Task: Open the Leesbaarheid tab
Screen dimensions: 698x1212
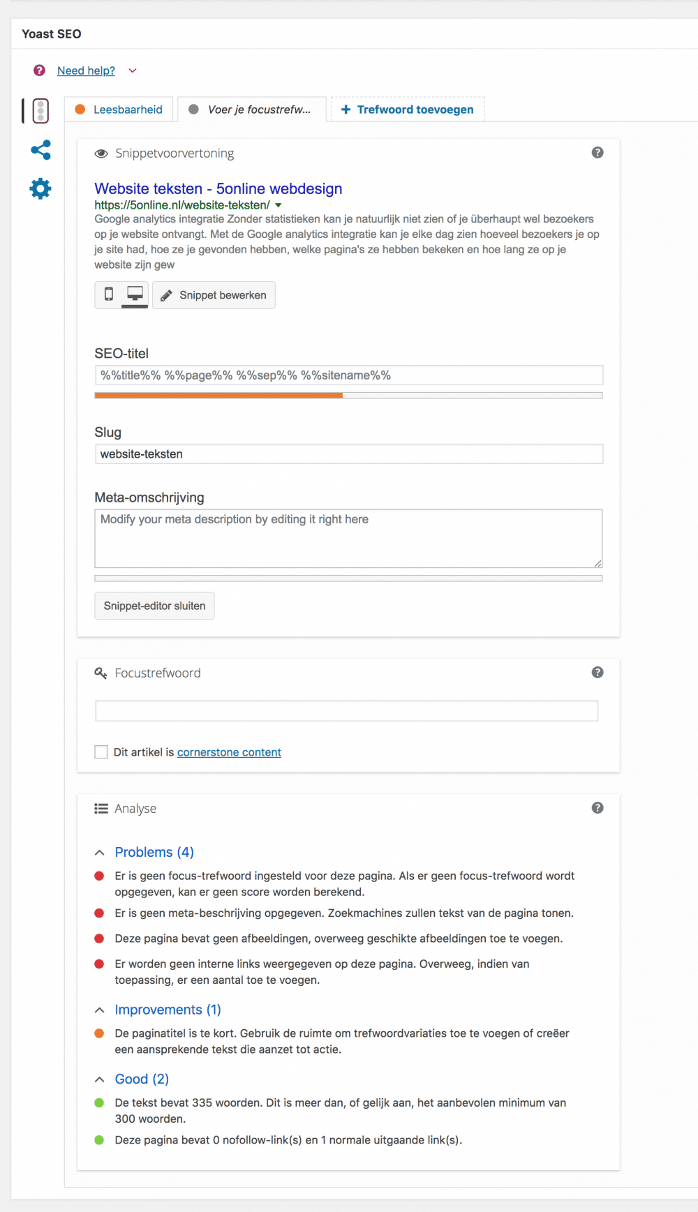Action: 119,110
